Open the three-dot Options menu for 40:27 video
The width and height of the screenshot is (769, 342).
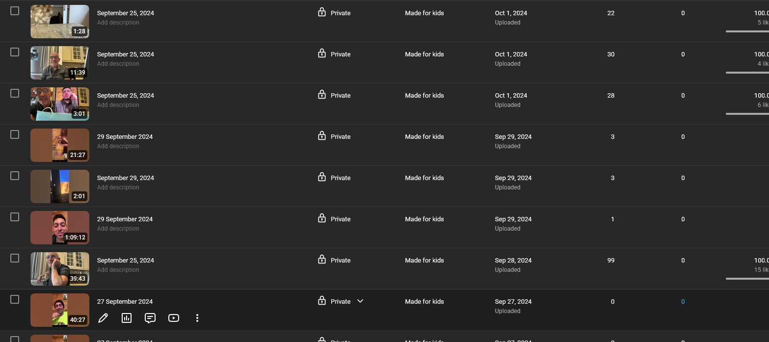[197, 318]
